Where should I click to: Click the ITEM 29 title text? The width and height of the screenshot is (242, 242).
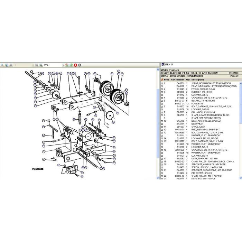[x=169, y=65]
